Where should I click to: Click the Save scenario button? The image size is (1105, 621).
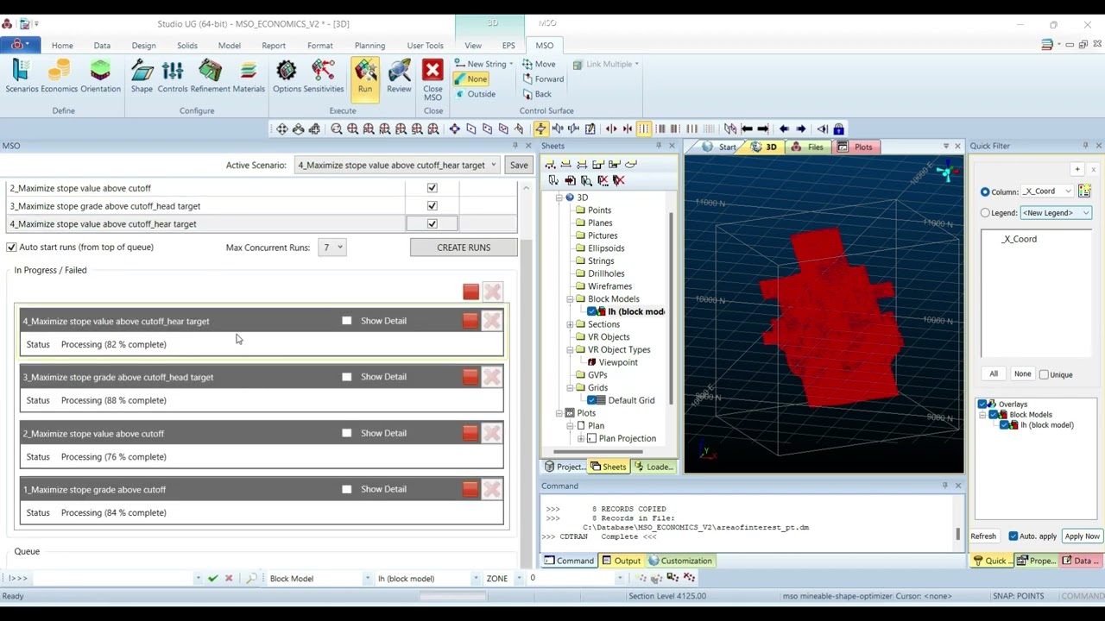[x=519, y=165]
